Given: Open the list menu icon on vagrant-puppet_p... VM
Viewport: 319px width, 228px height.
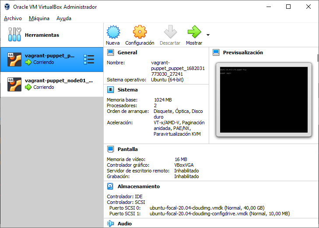Looking at the screenshot, I should [x=89, y=60].
